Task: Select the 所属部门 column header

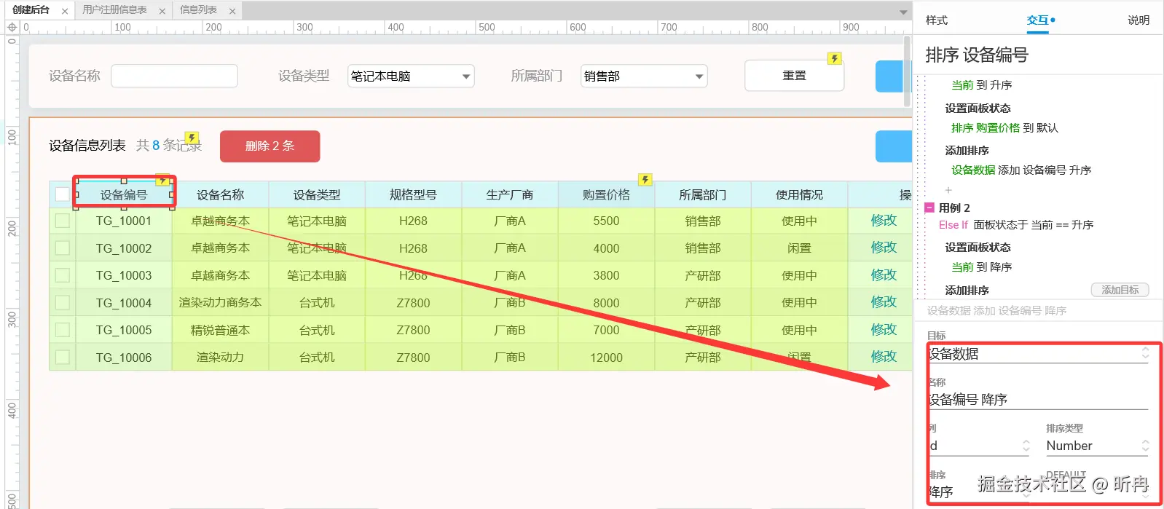Action: point(703,194)
